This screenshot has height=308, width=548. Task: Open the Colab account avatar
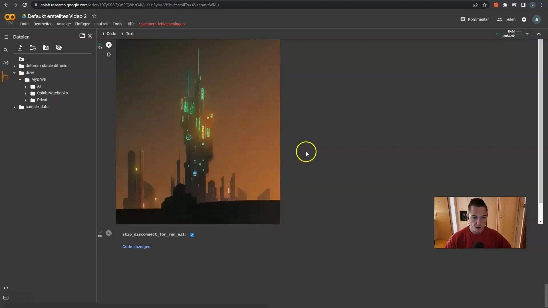537,19
